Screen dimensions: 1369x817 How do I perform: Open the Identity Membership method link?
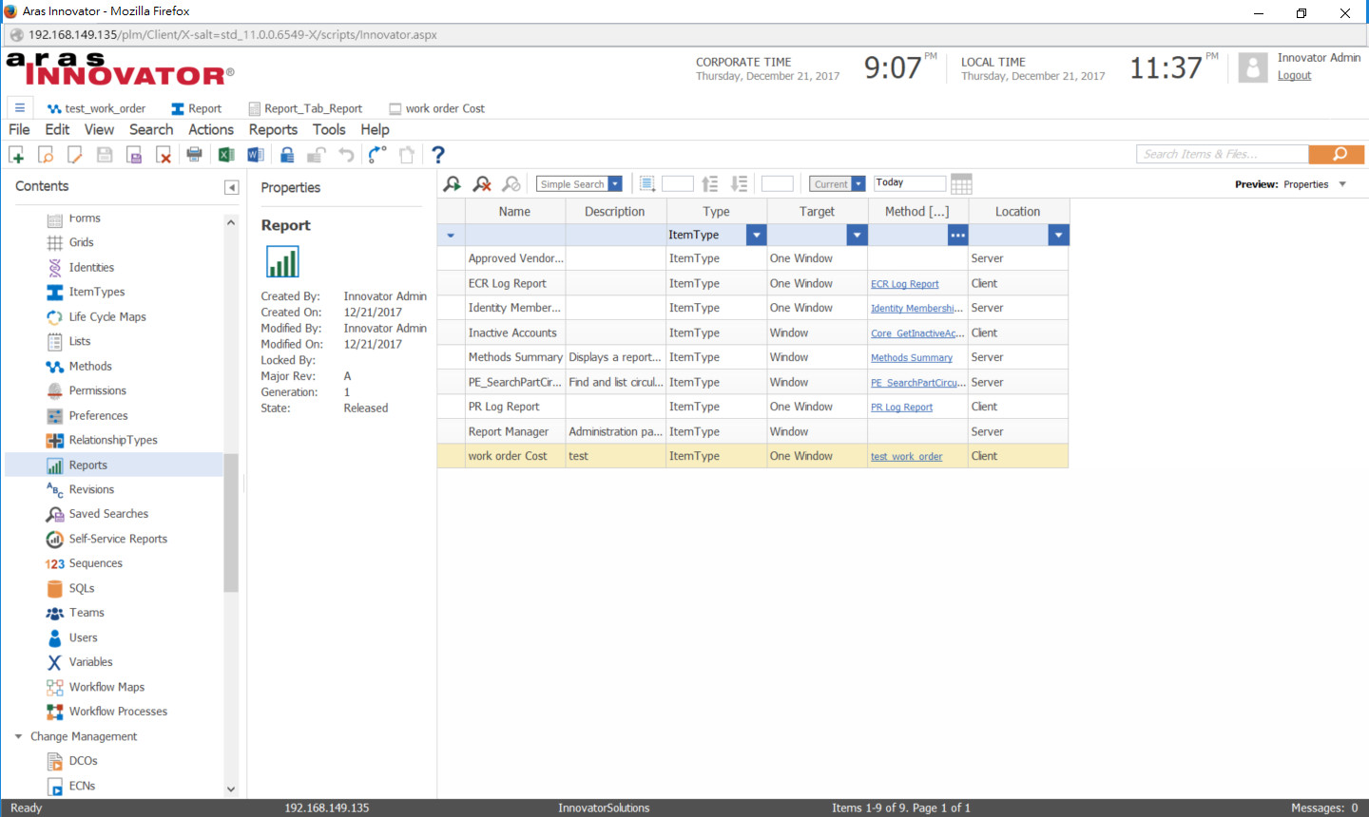pos(916,309)
